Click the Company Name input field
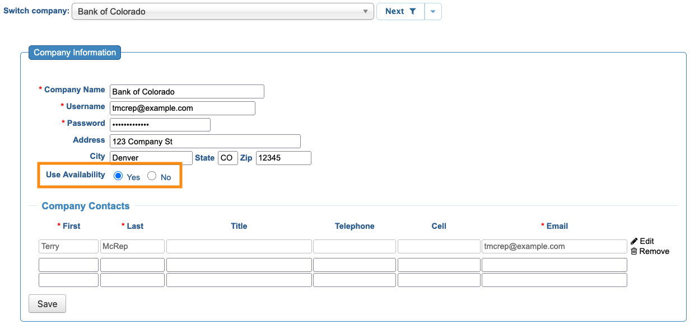The image size is (699, 334). click(187, 92)
